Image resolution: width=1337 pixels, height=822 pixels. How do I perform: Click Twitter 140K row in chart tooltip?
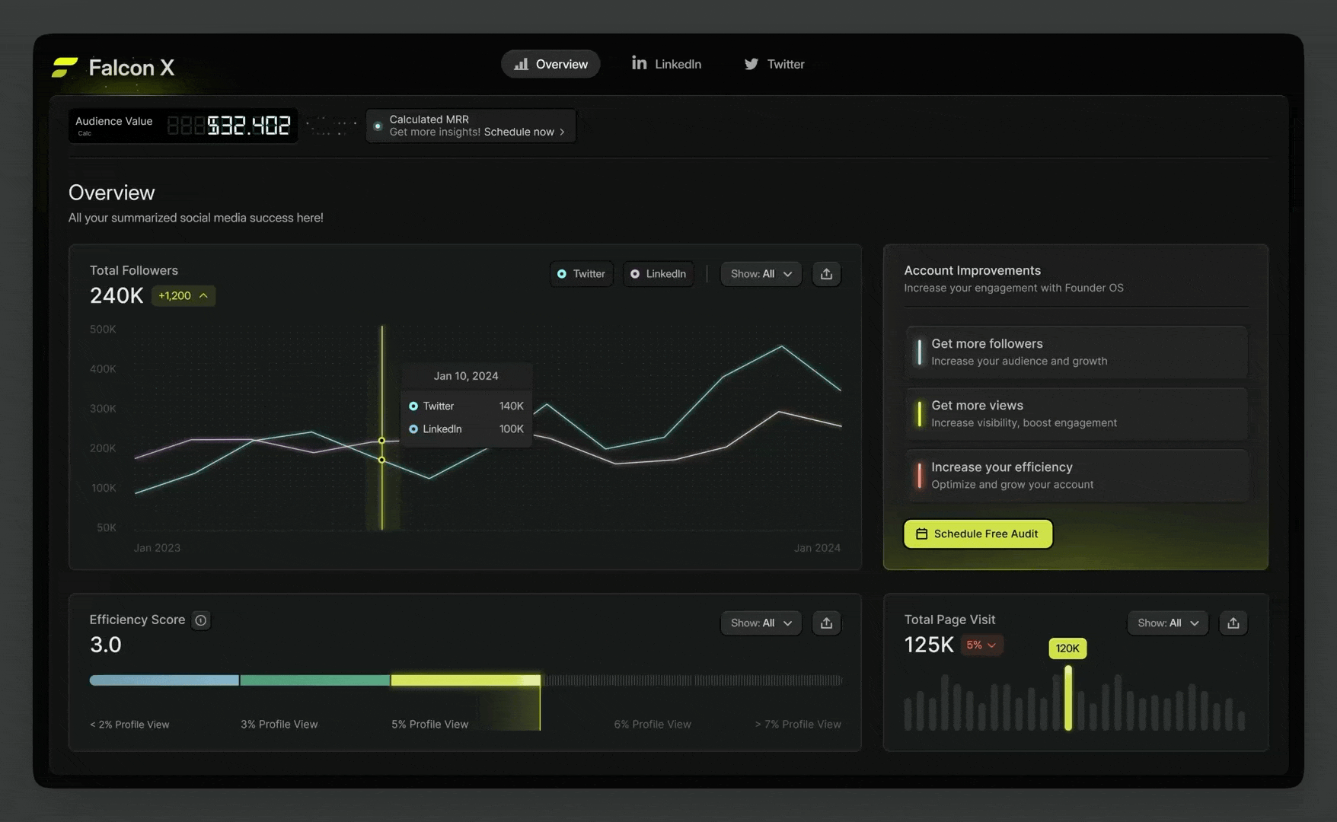pos(466,406)
